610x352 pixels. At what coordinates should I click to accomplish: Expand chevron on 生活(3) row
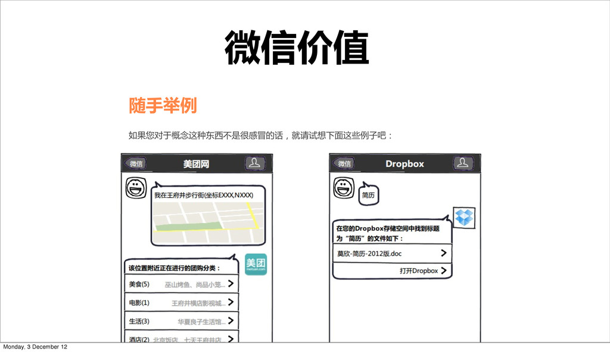click(231, 320)
